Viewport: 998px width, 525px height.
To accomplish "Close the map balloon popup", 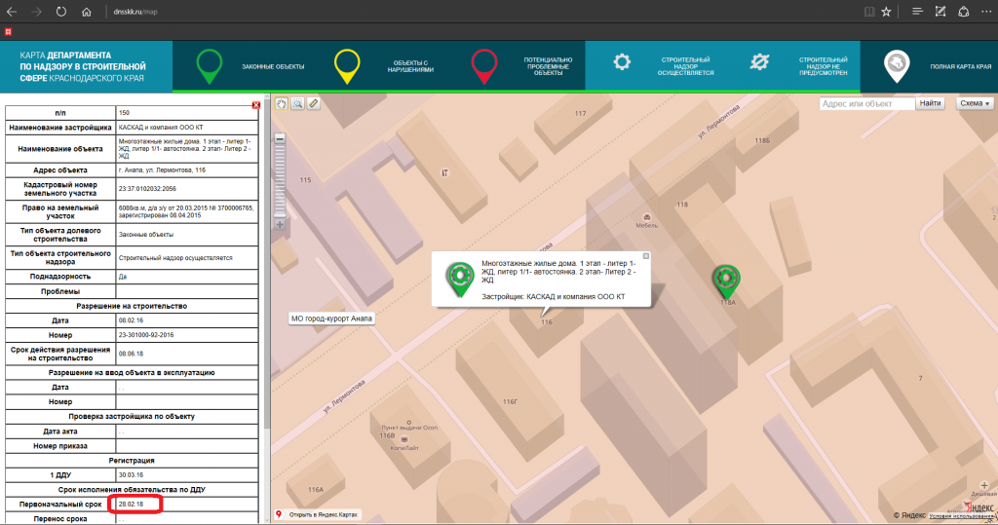I will click(645, 256).
